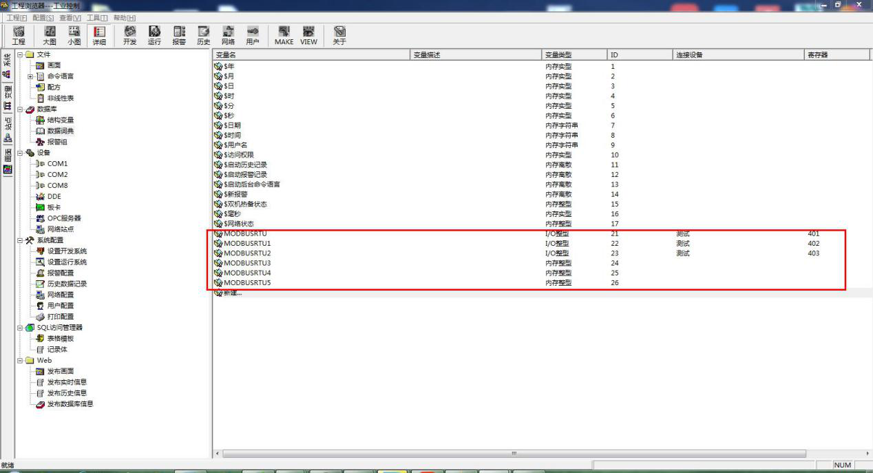Click 新建... to create new variable
Image resolution: width=873 pixels, height=473 pixels.
pyautogui.click(x=233, y=293)
